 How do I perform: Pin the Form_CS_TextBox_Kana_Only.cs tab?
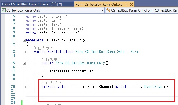point(126,5)
